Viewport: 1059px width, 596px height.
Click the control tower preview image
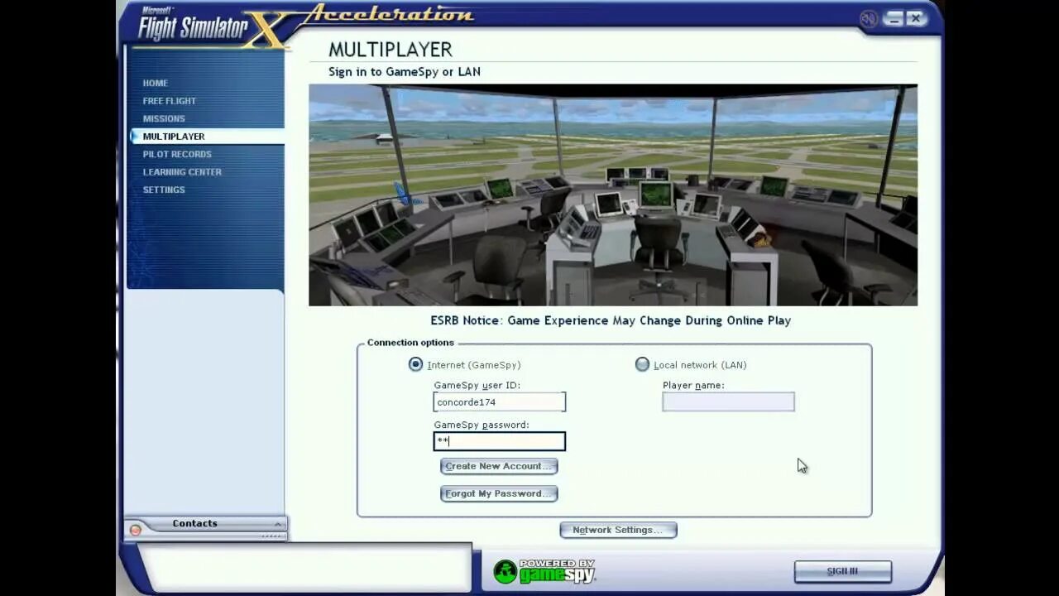pyautogui.click(x=613, y=195)
